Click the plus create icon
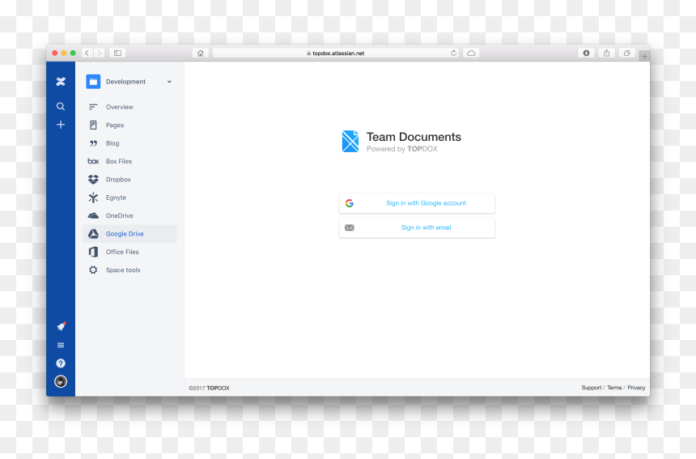 coord(61,125)
